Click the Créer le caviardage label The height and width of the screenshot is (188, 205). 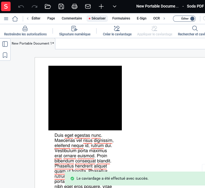tap(117, 34)
